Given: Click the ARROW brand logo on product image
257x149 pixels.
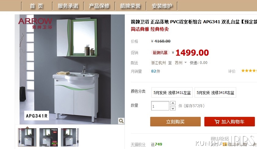Looking at the screenshot, I should point(35,23).
